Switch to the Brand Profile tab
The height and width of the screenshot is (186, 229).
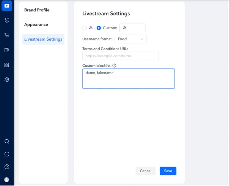click(37, 10)
